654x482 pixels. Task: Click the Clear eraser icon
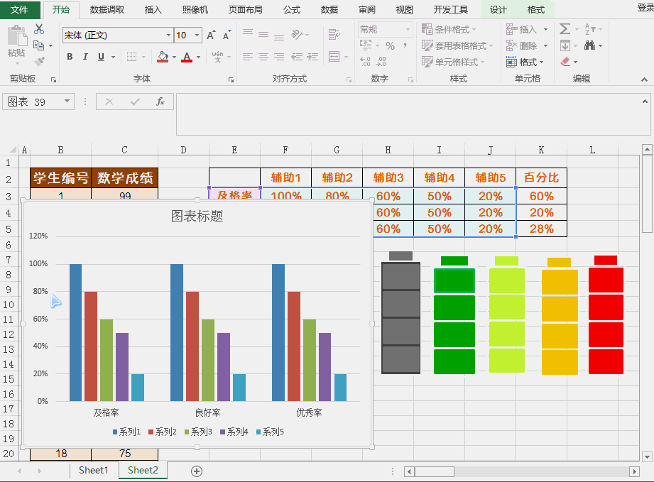(565, 62)
